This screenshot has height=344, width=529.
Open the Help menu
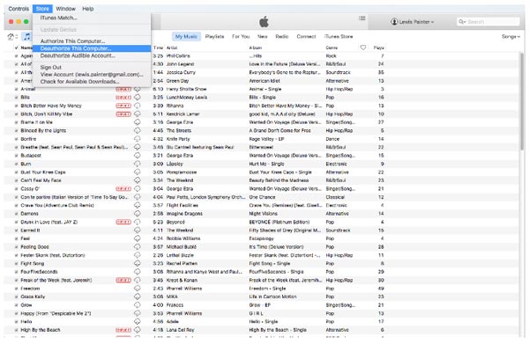pyautogui.click(x=88, y=9)
